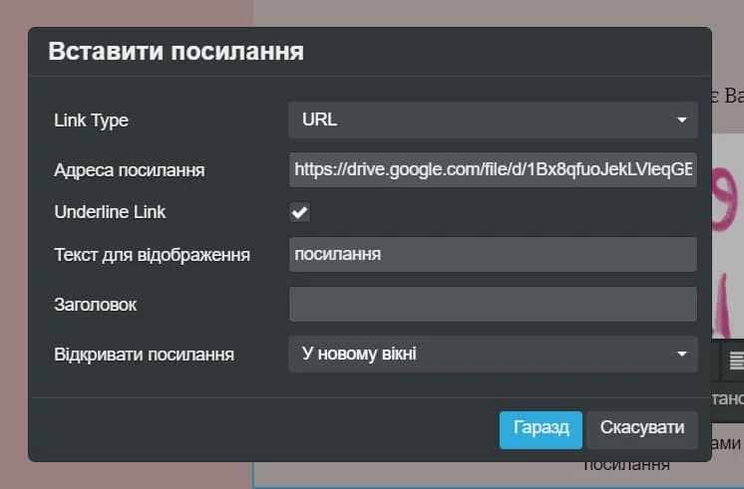The height and width of the screenshot is (489, 744).
Task: Confirm with the Гаразд button
Action: 541,430
